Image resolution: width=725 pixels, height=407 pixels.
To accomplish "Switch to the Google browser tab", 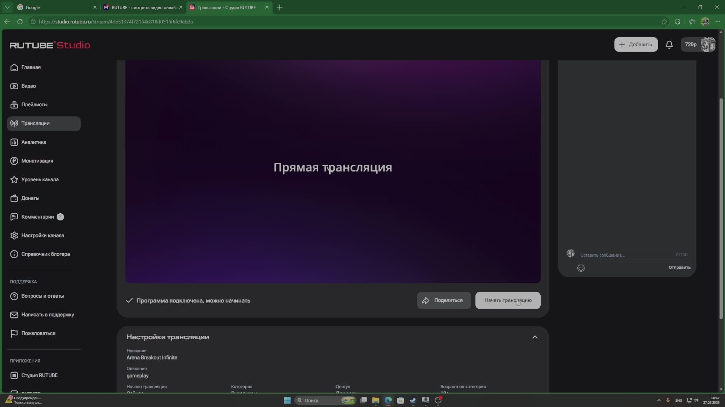I will pos(57,7).
